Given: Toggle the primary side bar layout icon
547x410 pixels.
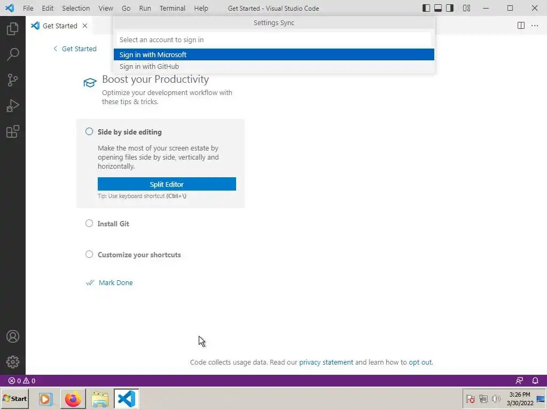Looking at the screenshot, I should pyautogui.click(x=426, y=8).
